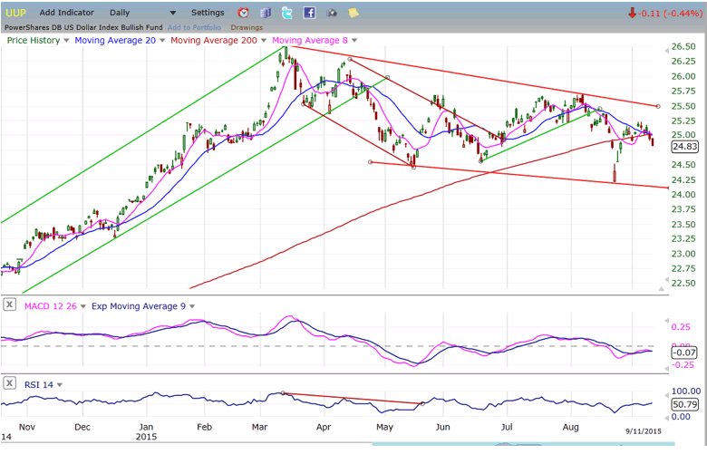Click the Drawings link
707x454 pixels.
point(247,27)
